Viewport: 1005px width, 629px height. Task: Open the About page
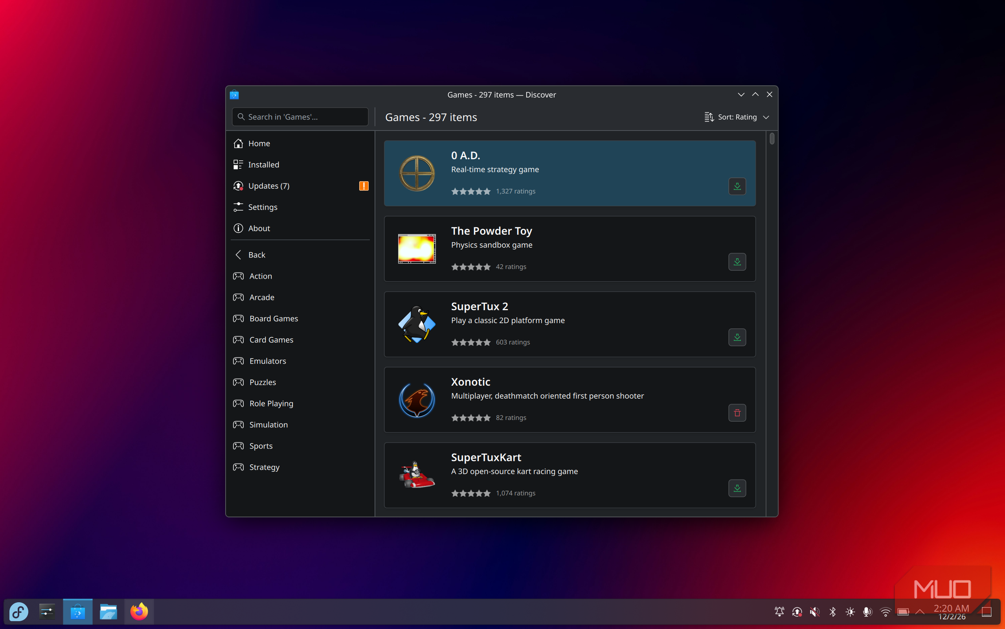coord(300,228)
